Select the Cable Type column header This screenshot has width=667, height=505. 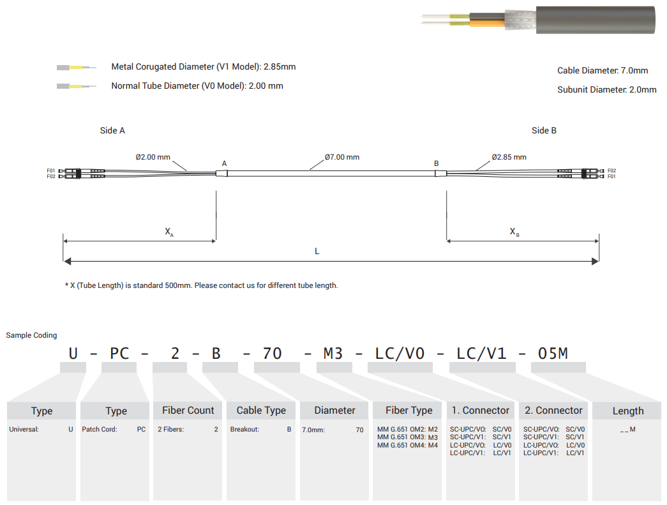[261, 411]
